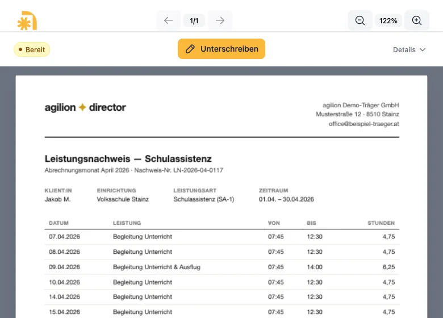This screenshot has height=318, width=443.
Task: Click the DATUM column header
Action: pos(58,223)
